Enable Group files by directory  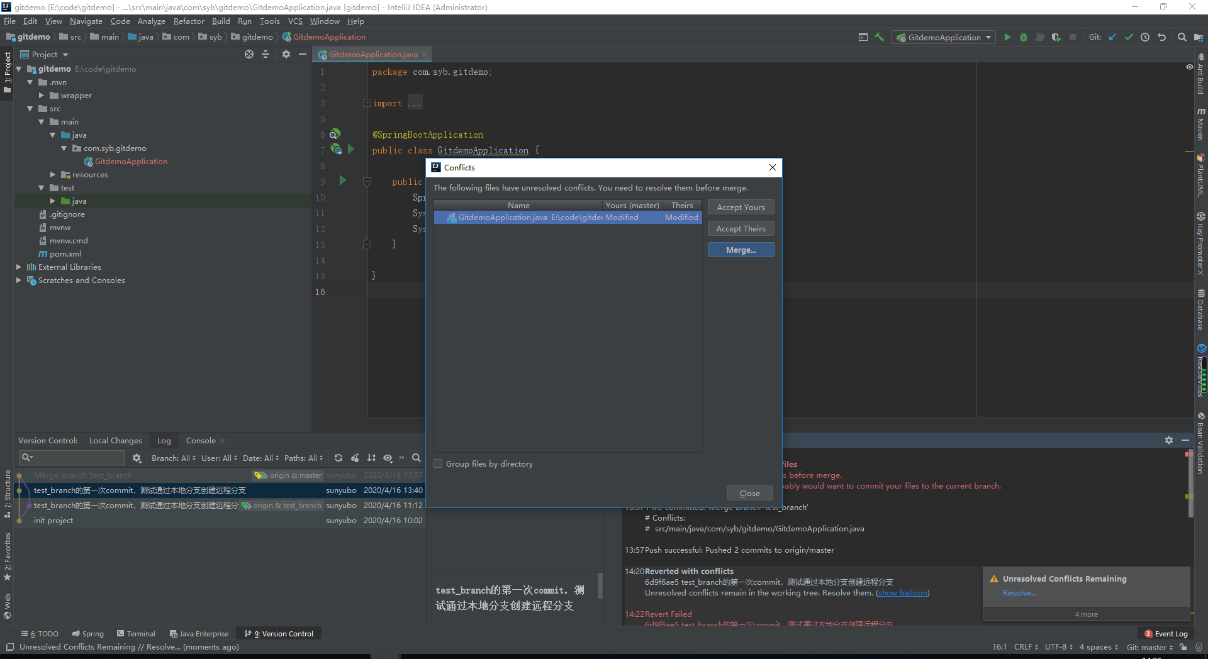pos(438,463)
